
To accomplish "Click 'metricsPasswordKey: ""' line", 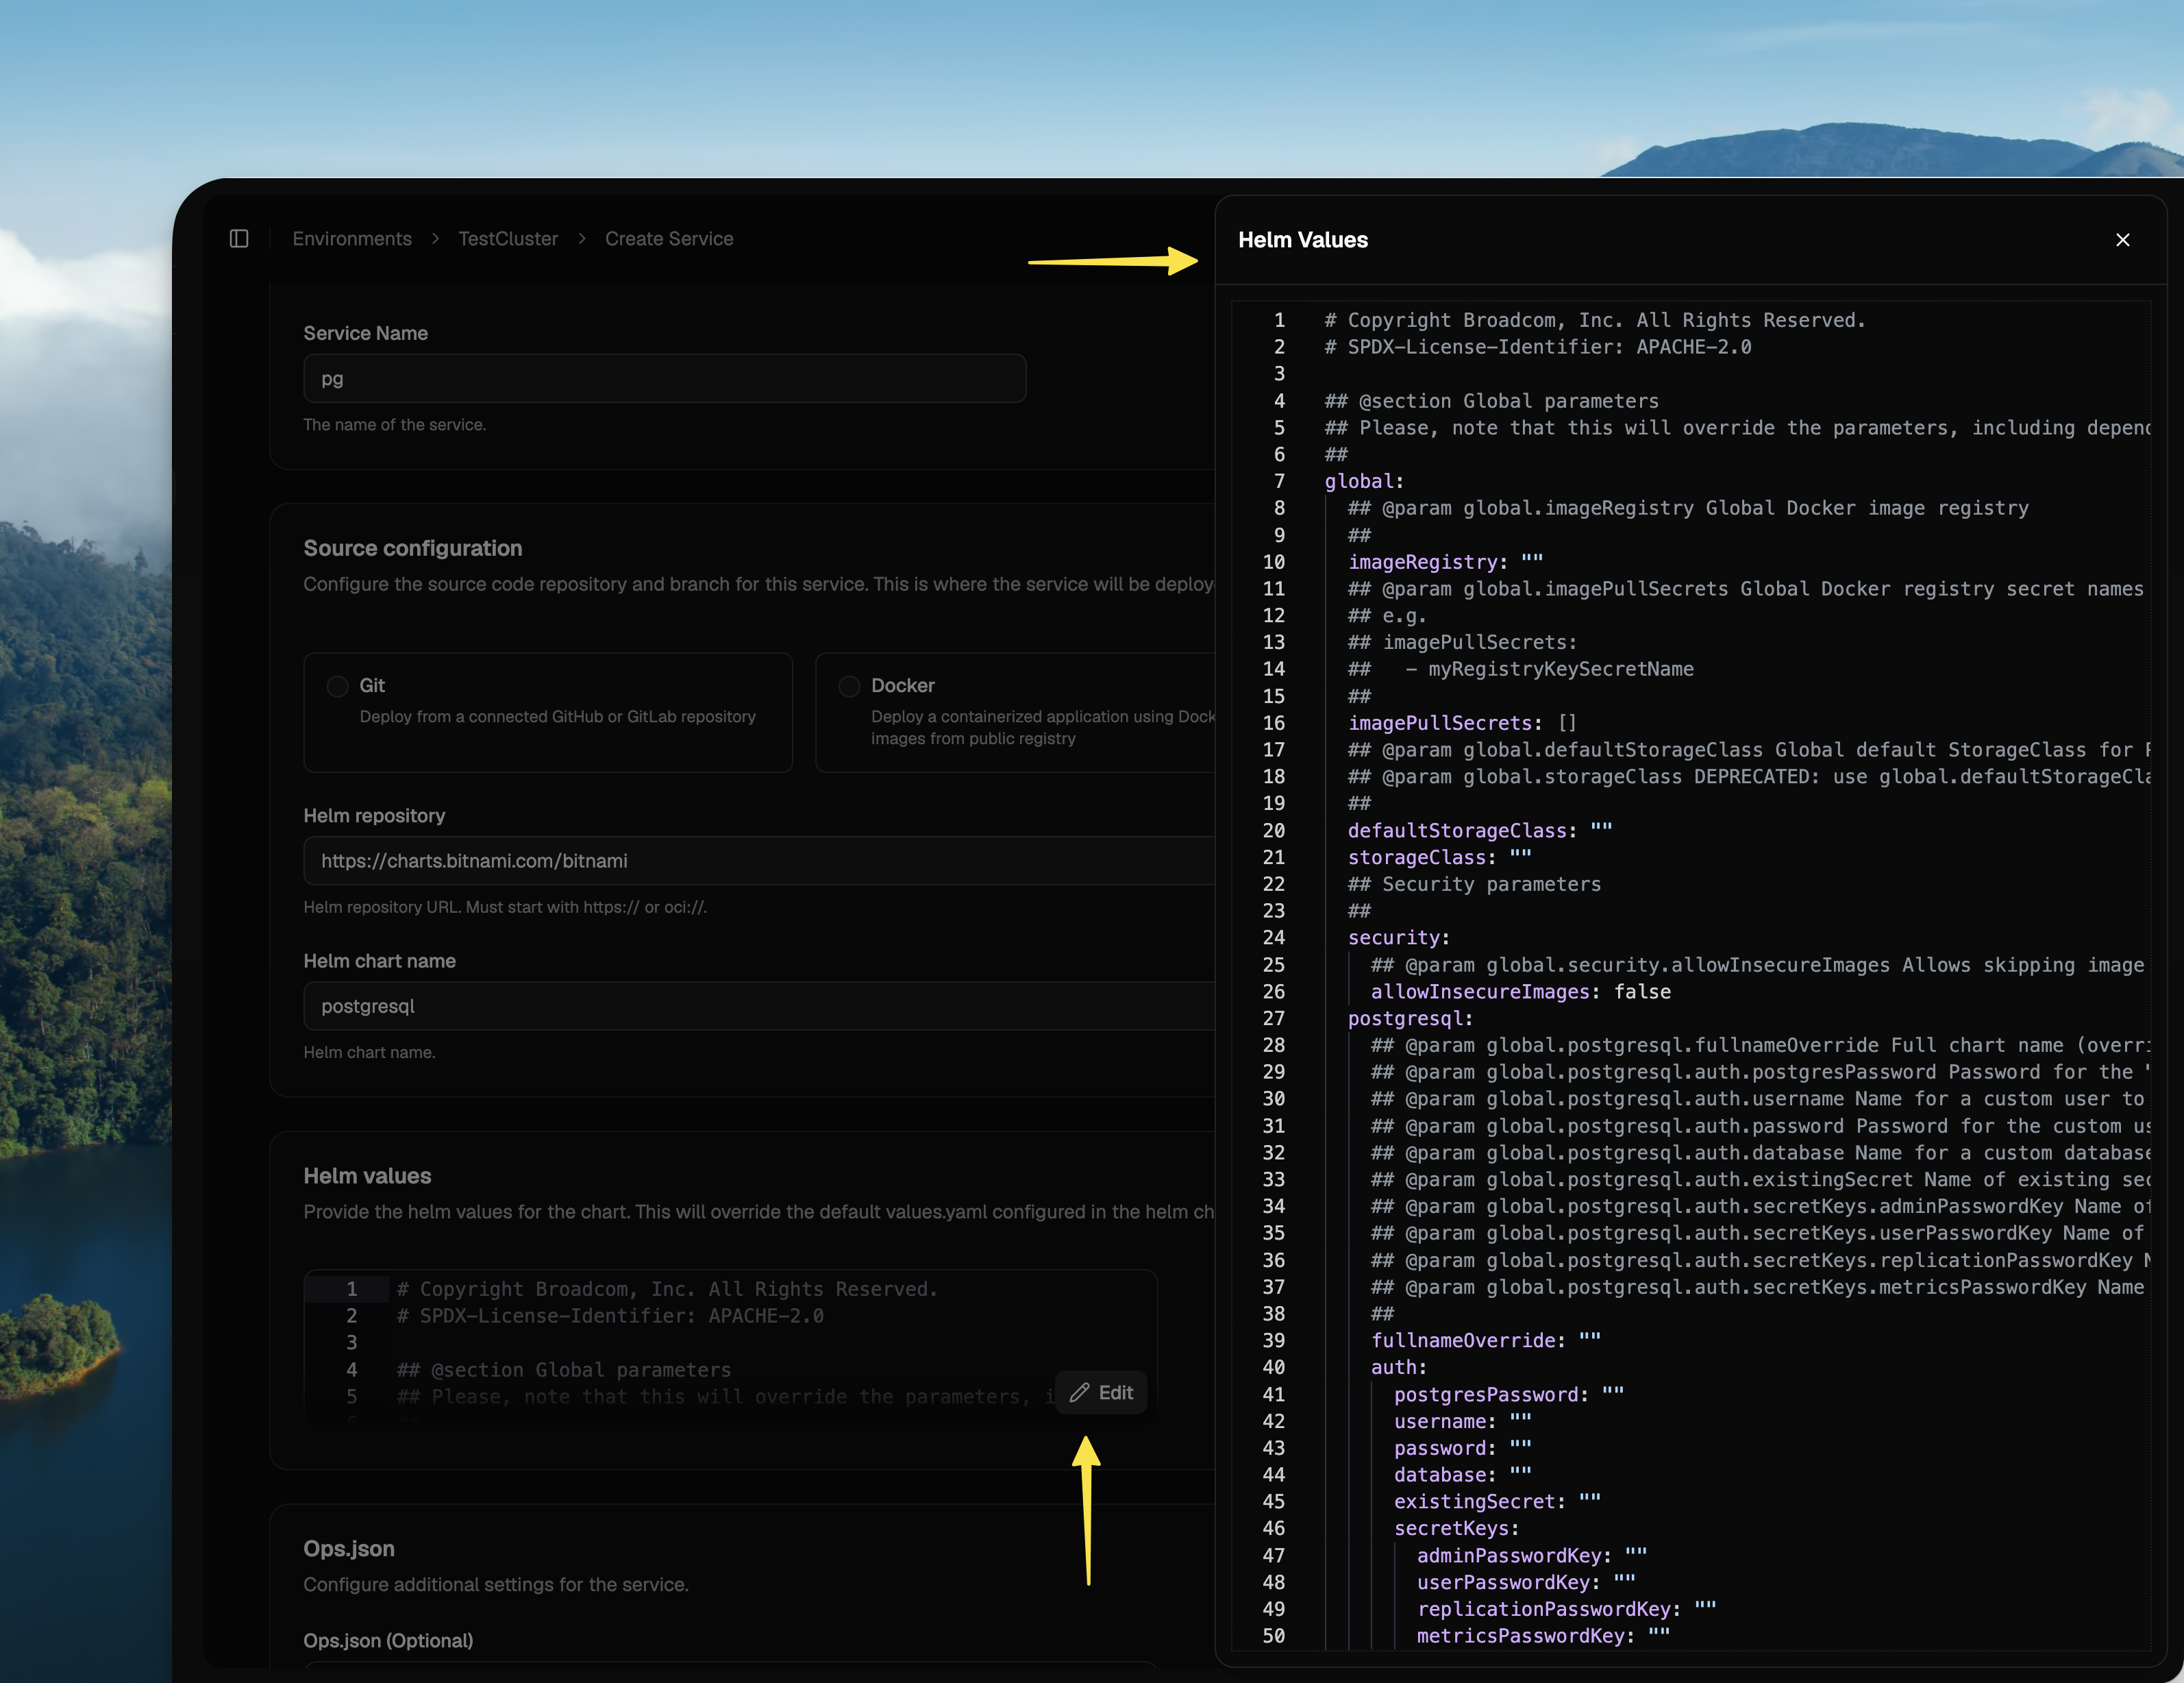I will coord(1543,1636).
